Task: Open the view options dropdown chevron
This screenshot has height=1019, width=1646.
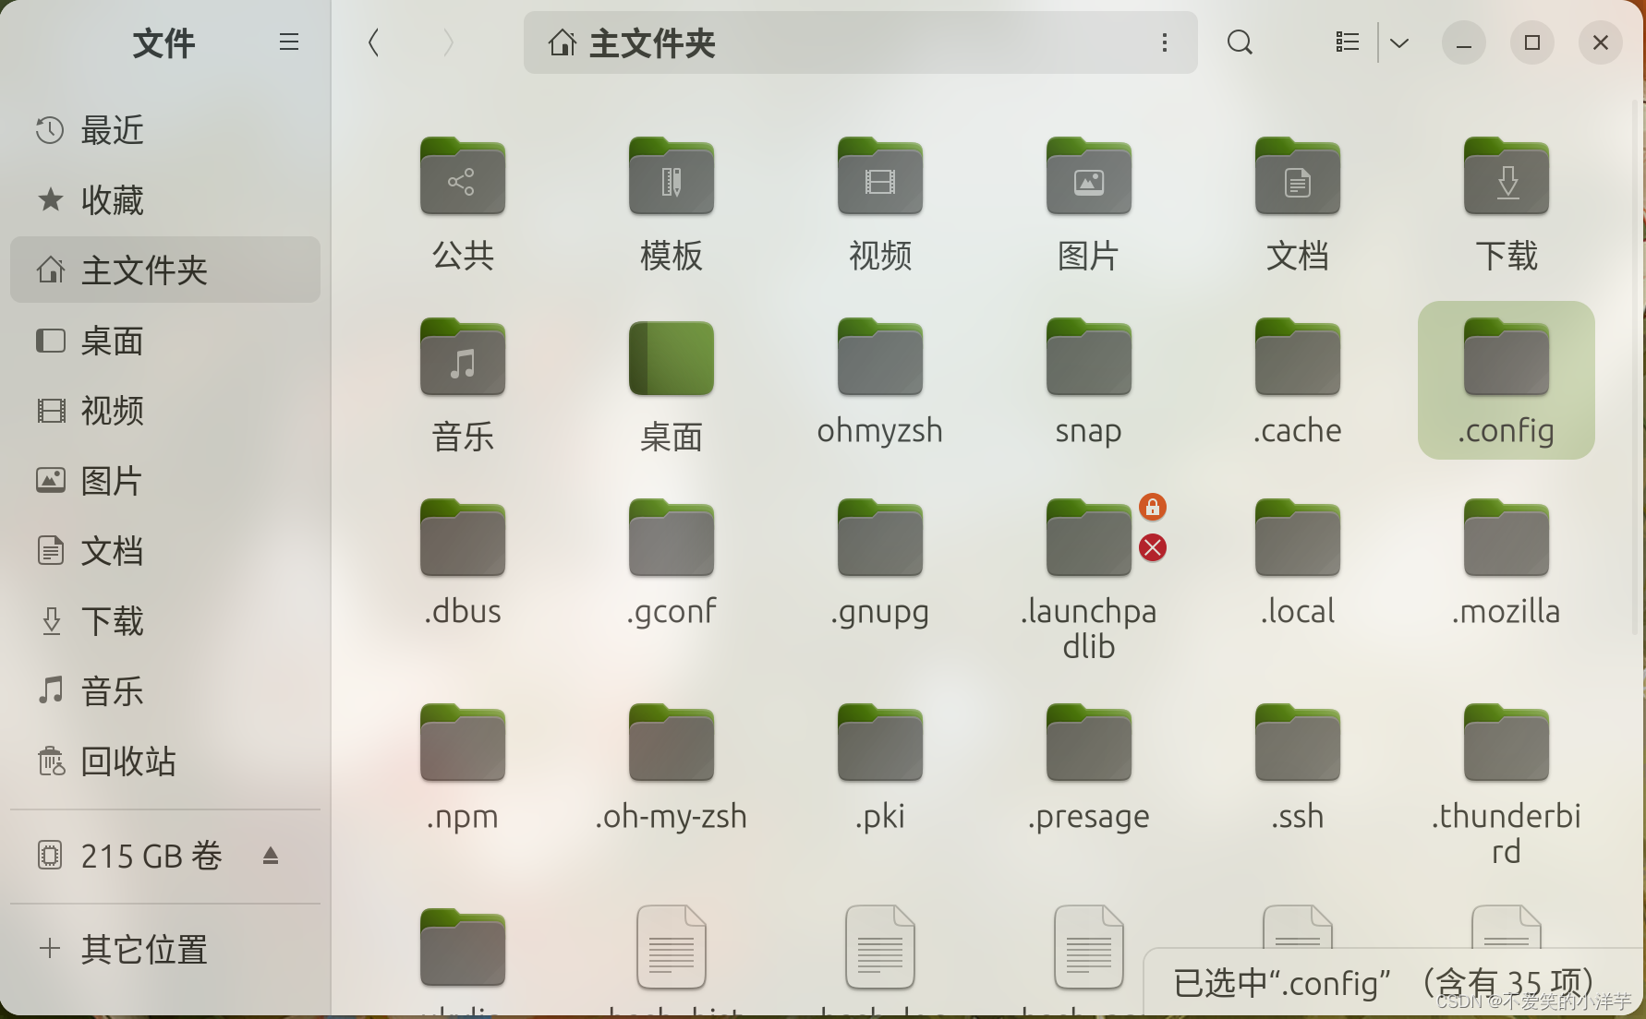Action: pyautogui.click(x=1399, y=42)
